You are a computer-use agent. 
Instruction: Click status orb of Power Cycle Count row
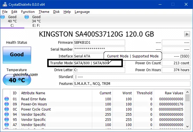click(x=7, y=109)
